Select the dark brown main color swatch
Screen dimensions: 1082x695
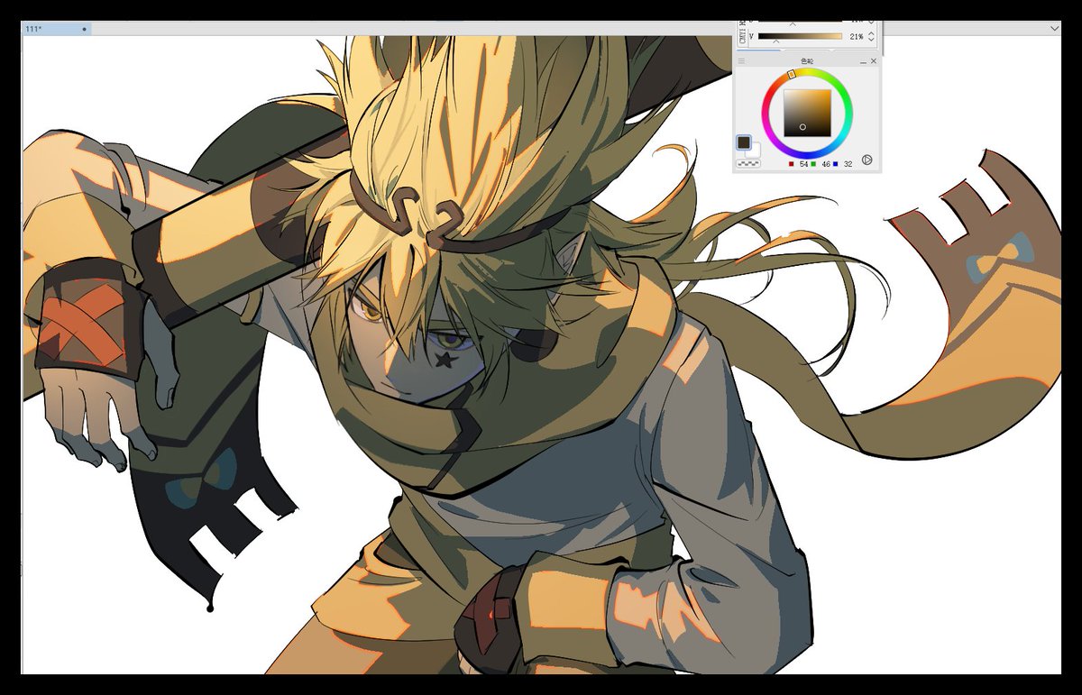tap(744, 142)
